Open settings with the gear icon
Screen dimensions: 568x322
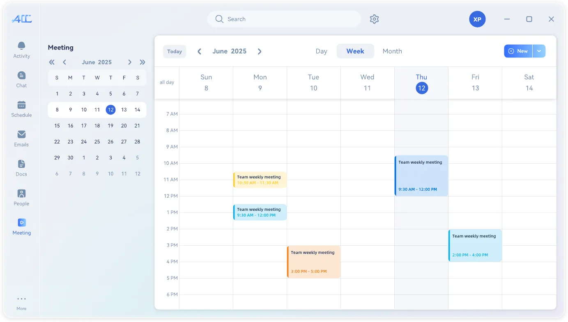click(374, 19)
